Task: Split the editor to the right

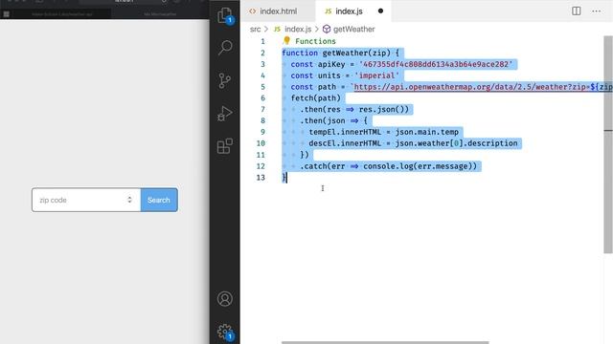Action: point(577,11)
